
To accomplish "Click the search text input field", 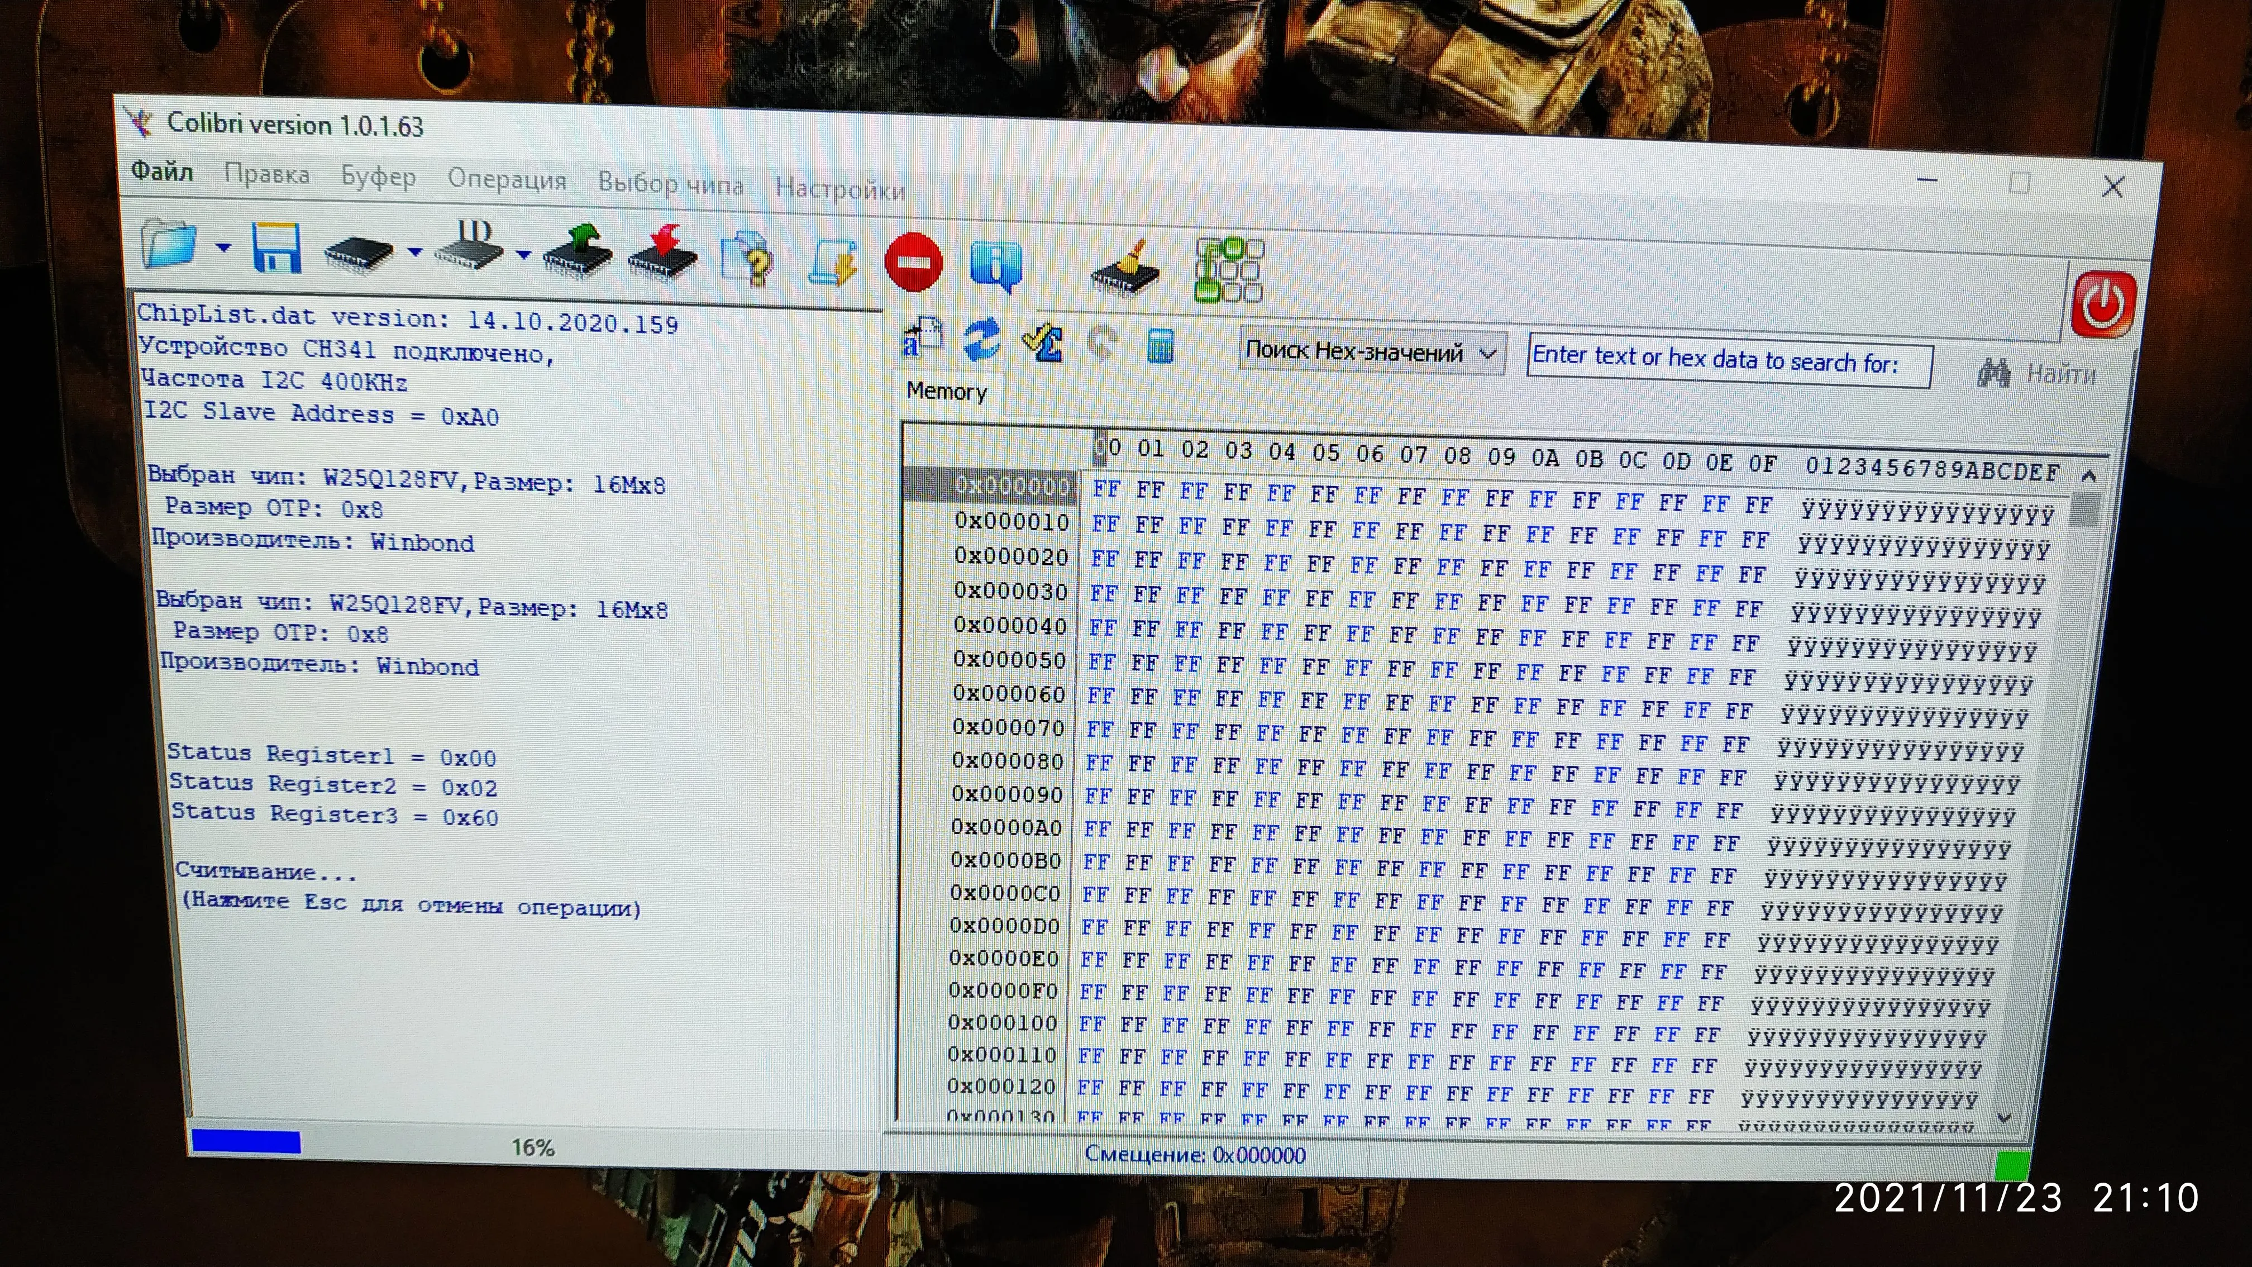I will [x=1728, y=360].
